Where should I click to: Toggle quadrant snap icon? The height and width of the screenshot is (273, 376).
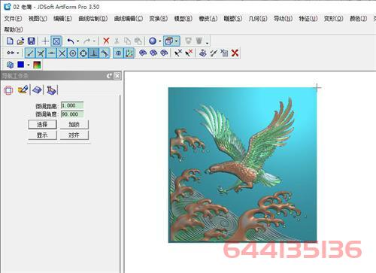[83, 53]
